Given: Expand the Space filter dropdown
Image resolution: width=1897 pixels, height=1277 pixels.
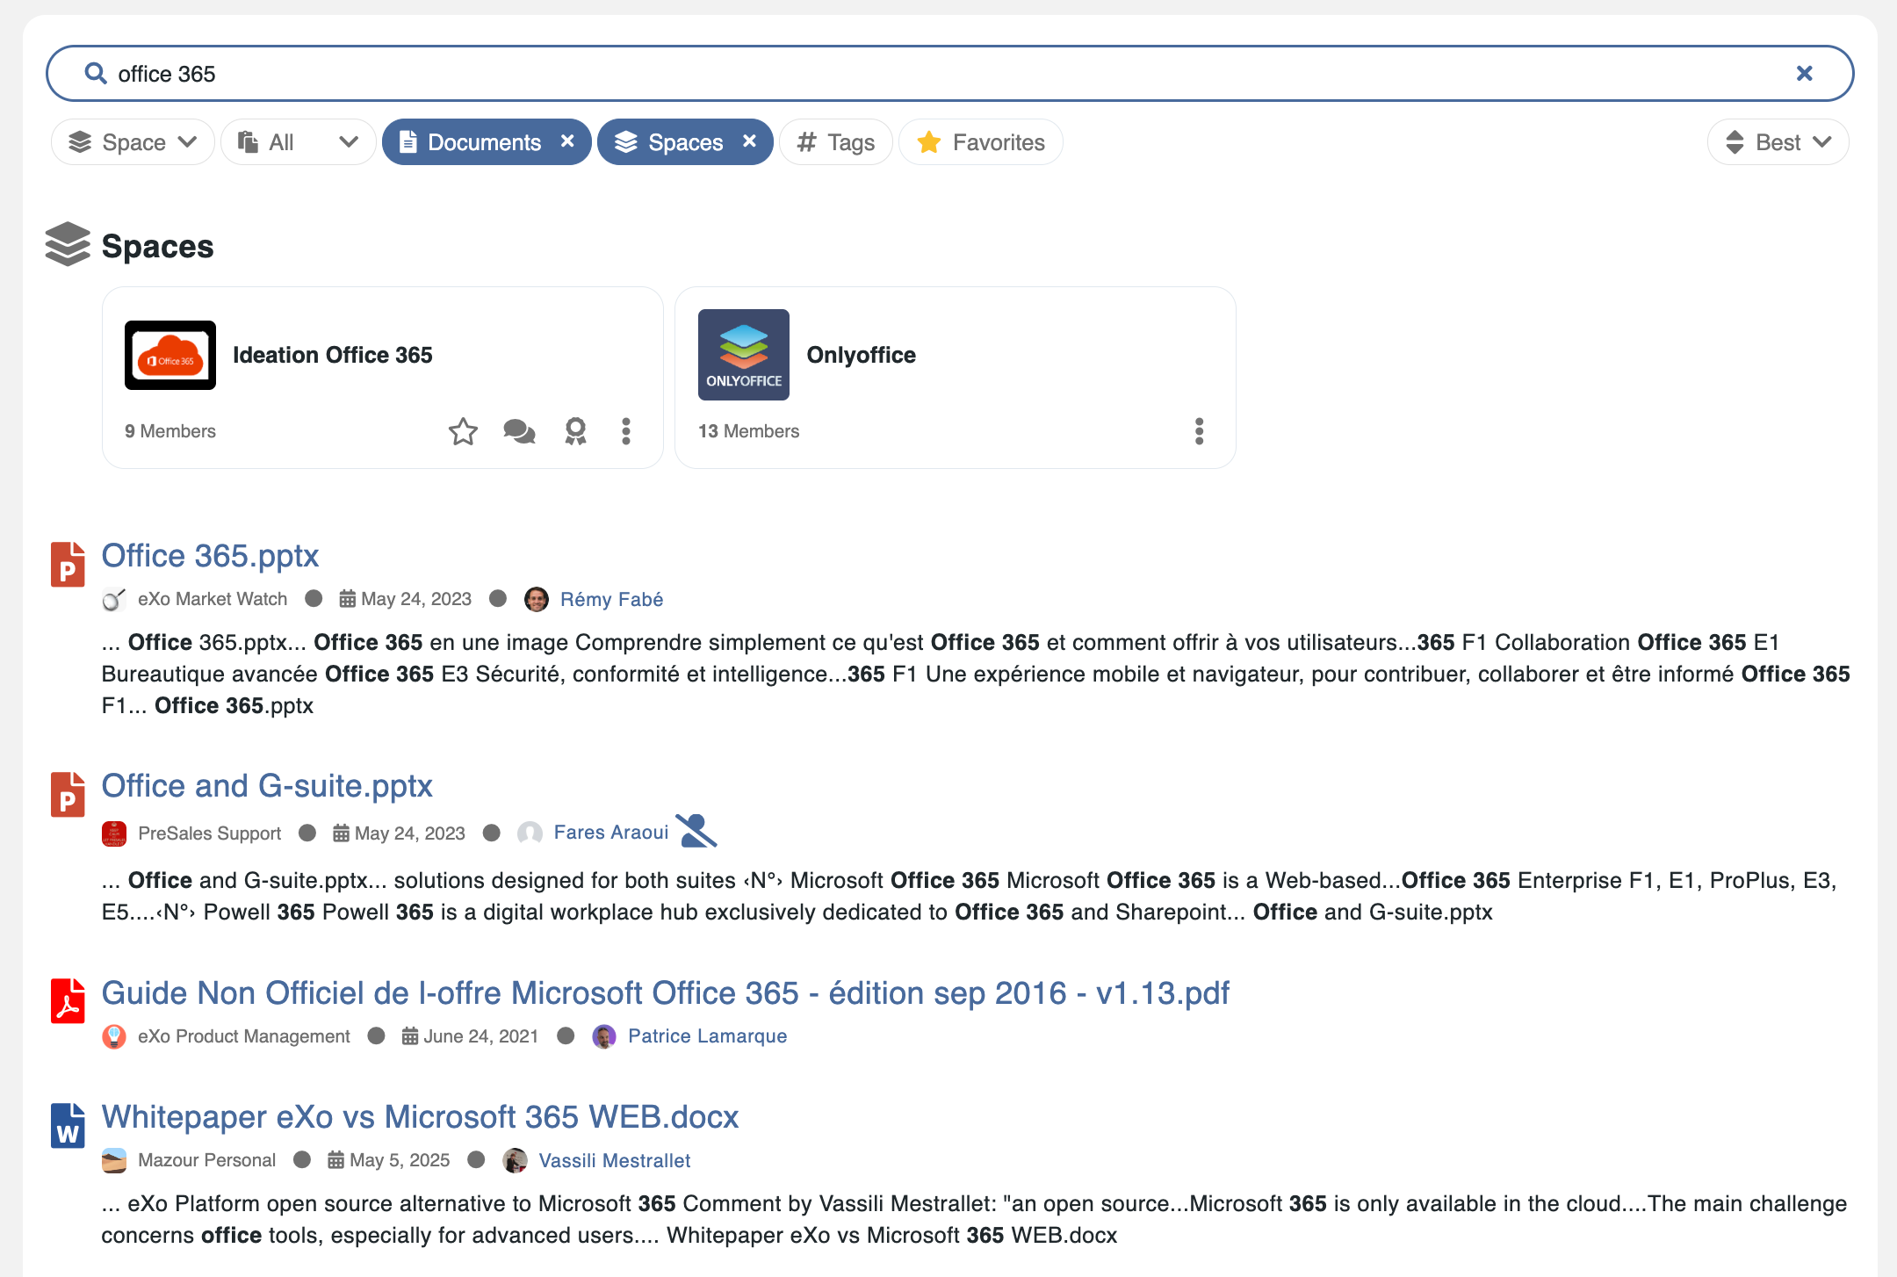Looking at the screenshot, I should [133, 142].
